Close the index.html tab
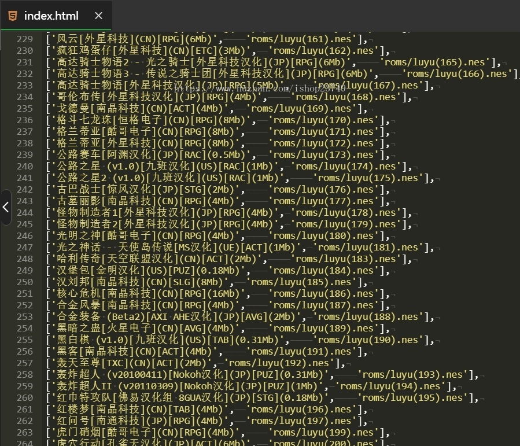Image resolution: width=520 pixels, height=446 pixels. [x=98, y=16]
